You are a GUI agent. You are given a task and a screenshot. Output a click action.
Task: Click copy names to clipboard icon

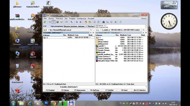pyautogui.click(x=115, y=22)
